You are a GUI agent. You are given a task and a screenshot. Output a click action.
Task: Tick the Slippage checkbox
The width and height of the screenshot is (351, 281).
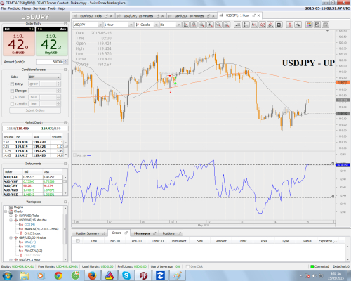tap(12, 91)
